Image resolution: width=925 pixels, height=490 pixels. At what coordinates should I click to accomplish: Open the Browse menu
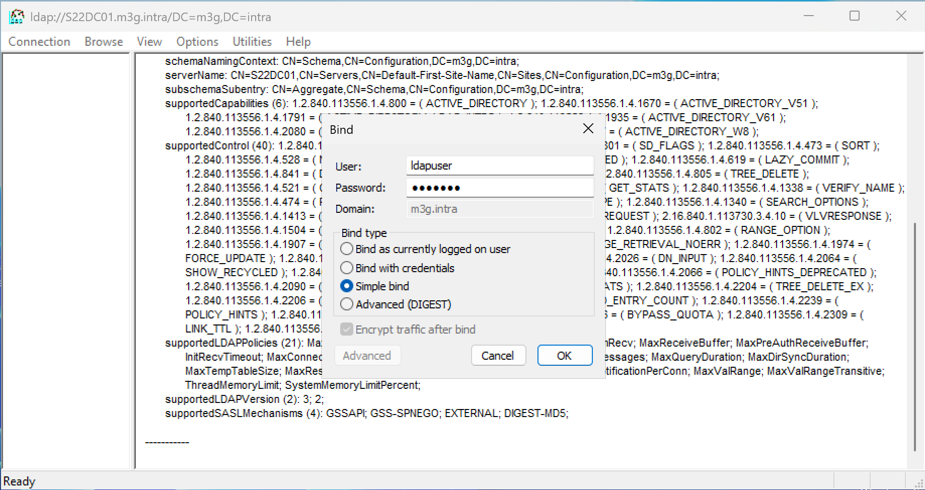[x=104, y=42]
